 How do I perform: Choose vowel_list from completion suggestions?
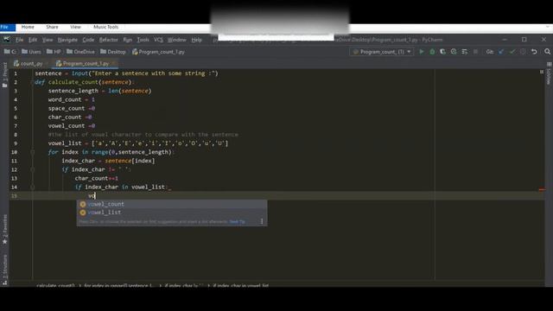pyautogui.click(x=172, y=213)
